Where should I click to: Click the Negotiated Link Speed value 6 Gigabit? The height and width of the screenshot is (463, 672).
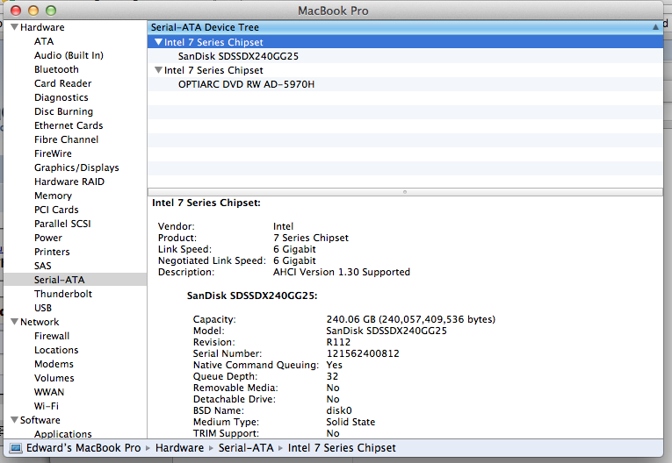[294, 260]
